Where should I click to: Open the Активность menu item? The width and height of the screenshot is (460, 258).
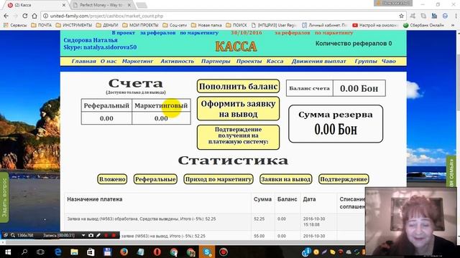click(x=178, y=61)
